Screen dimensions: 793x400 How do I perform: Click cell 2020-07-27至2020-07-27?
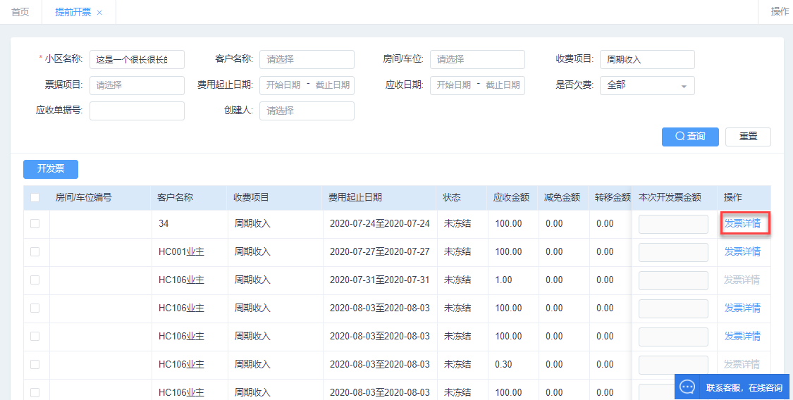pos(380,251)
